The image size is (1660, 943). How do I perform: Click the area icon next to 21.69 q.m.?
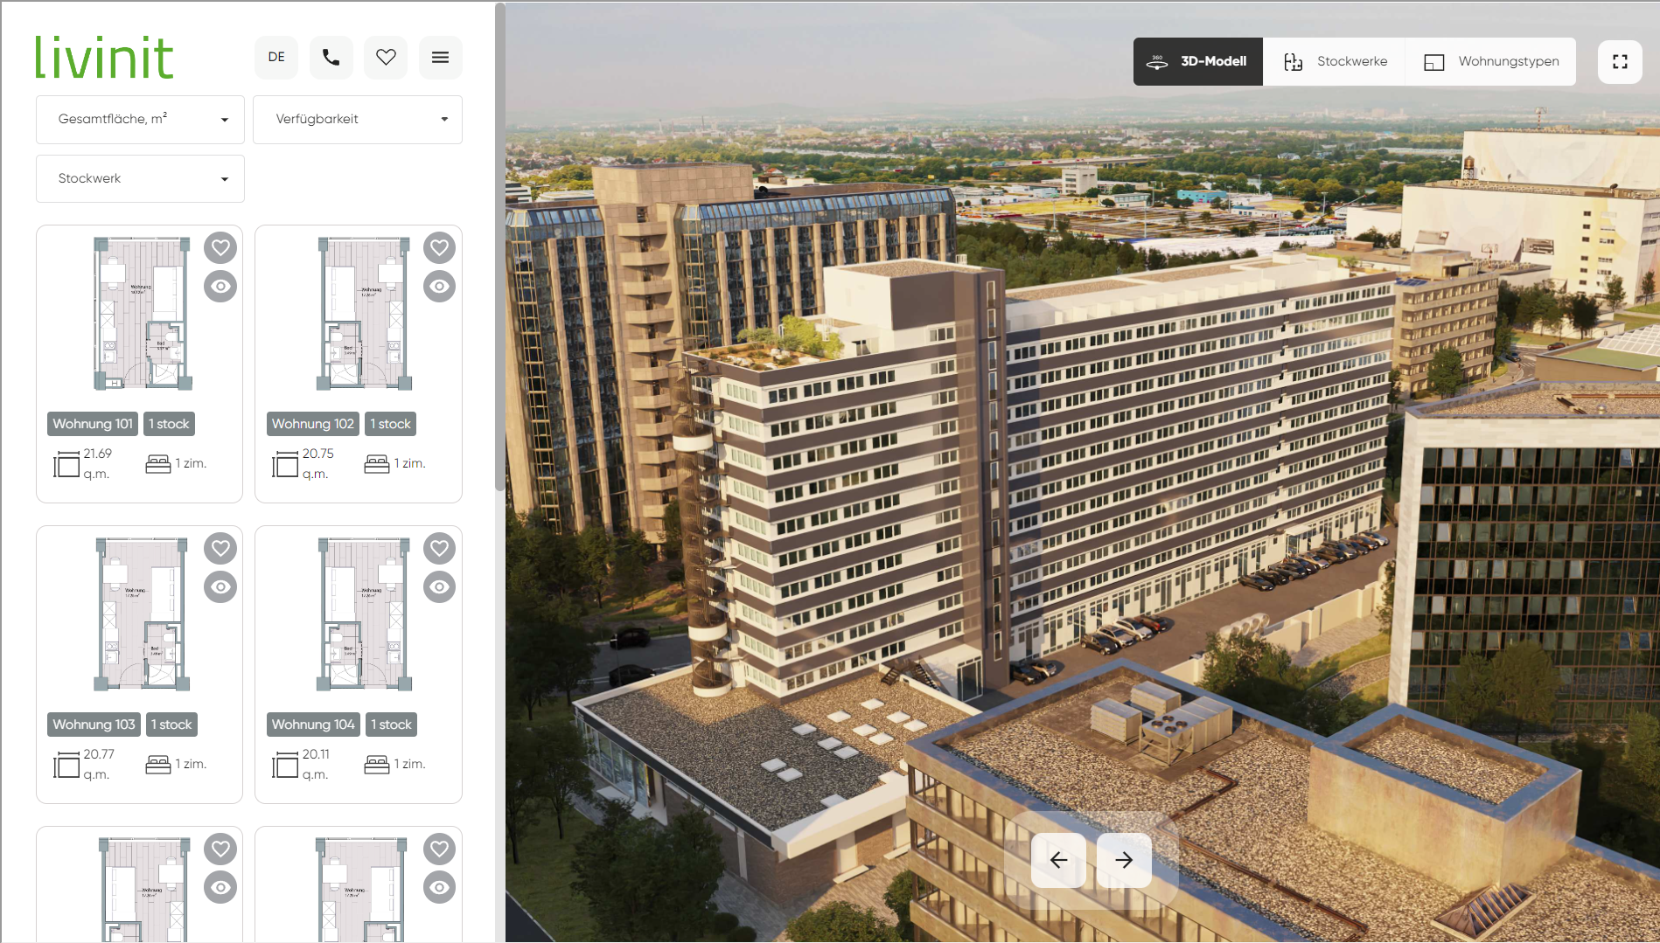tap(66, 462)
